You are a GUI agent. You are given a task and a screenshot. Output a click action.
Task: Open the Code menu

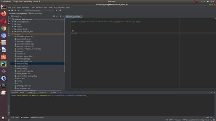click(33, 7)
